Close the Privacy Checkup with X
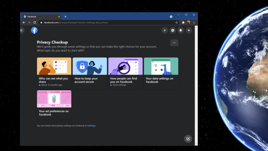Viewport: 268px width, 151px height. [x=22, y=30]
